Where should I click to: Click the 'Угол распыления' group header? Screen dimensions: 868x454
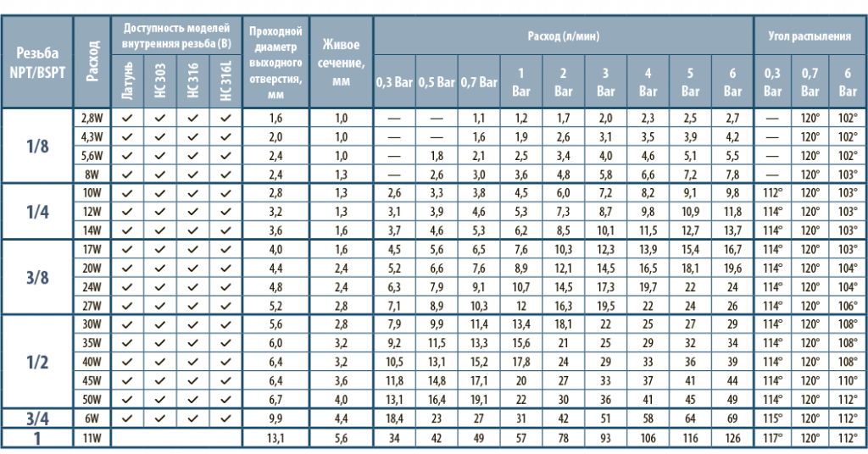point(810,36)
